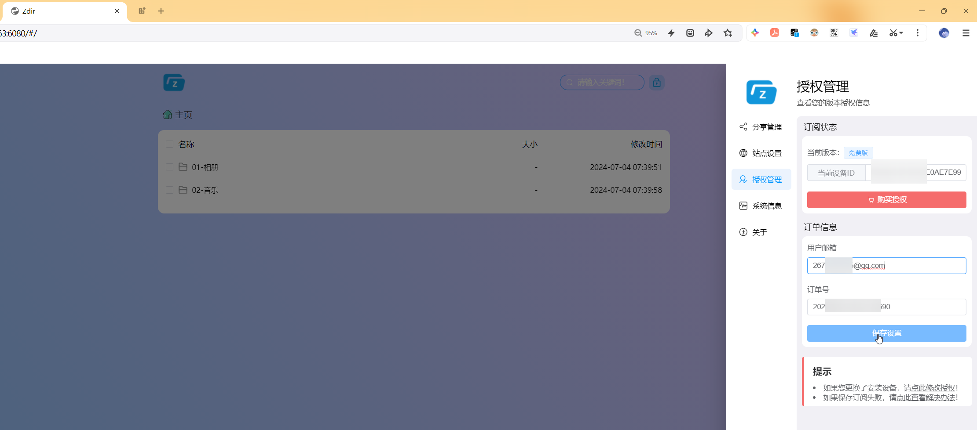Open the browser hamburger main menu

tap(966, 33)
